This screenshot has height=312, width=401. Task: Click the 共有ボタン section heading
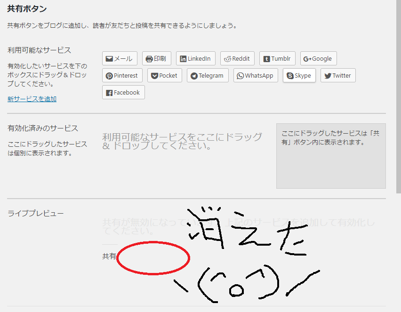click(x=27, y=8)
